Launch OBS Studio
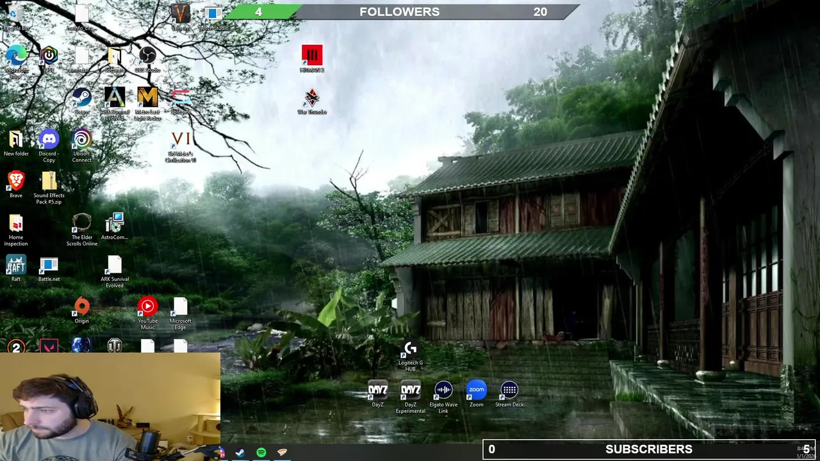Screen dimensions: 820x461 [x=147, y=60]
